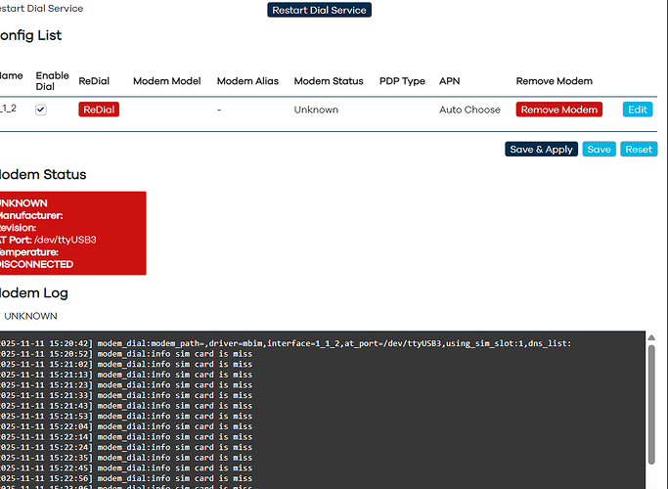Toggle the Enable Dial checkbox
The width and height of the screenshot is (668, 489).
[40, 111]
